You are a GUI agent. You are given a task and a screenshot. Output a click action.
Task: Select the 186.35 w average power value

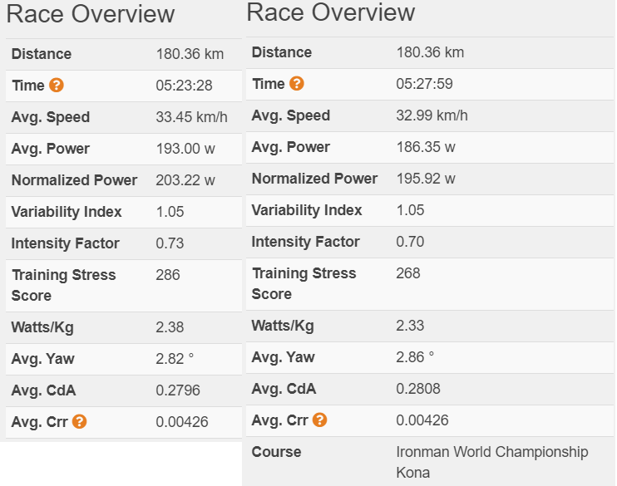point(426,147)
